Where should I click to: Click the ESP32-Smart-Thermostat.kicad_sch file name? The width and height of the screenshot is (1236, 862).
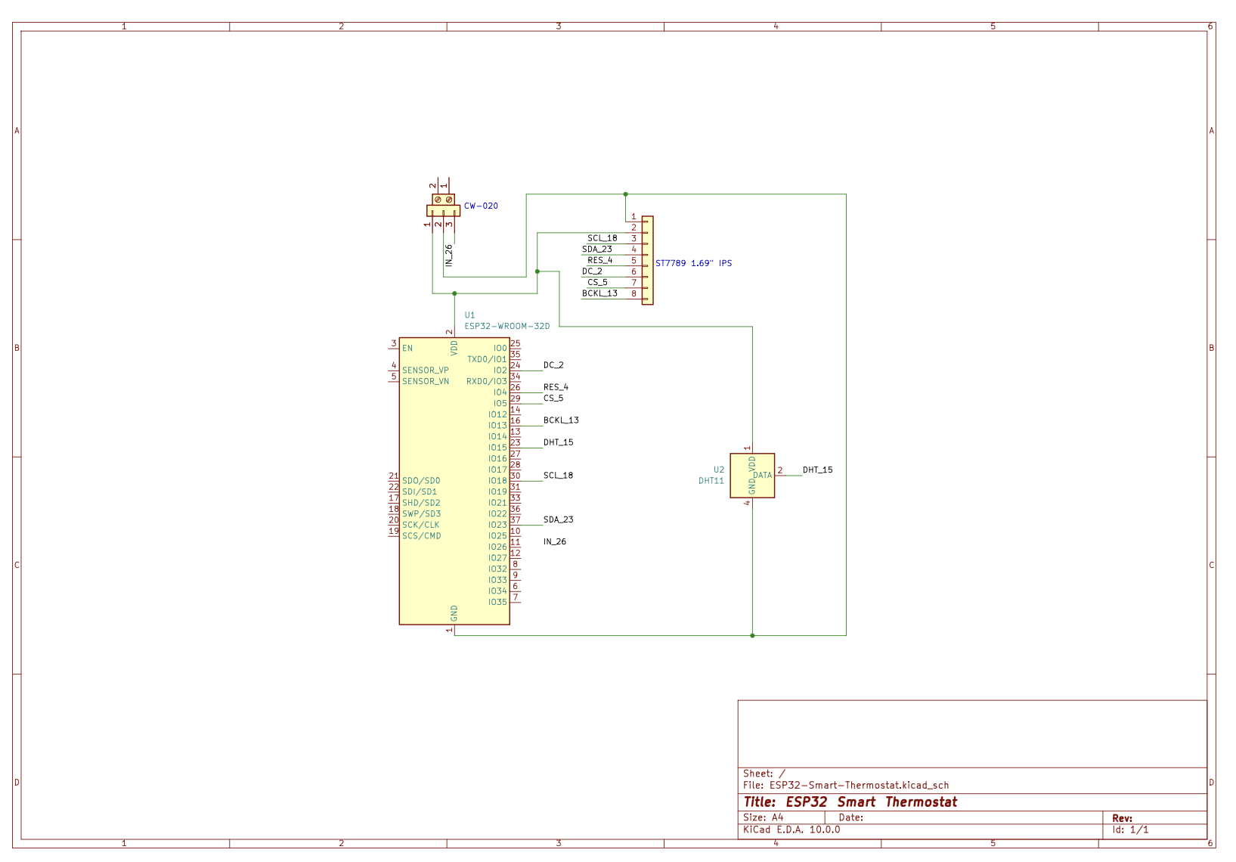(x=859, y=786)
